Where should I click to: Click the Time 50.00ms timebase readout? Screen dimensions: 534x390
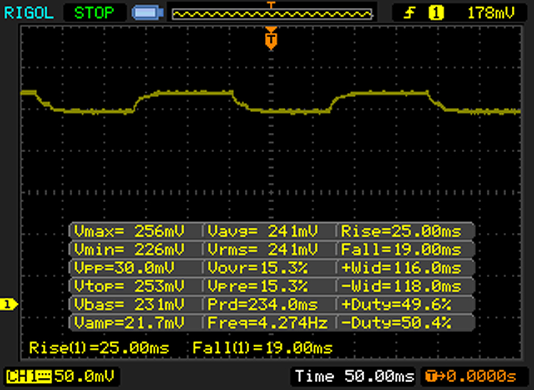(354, 376)
